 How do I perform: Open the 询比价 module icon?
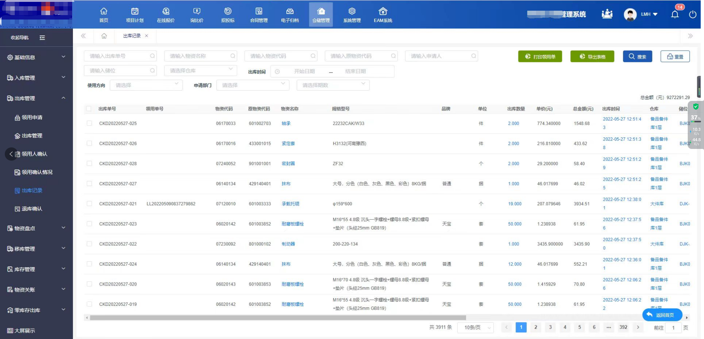pyautogui.click(x=197, y=11)
